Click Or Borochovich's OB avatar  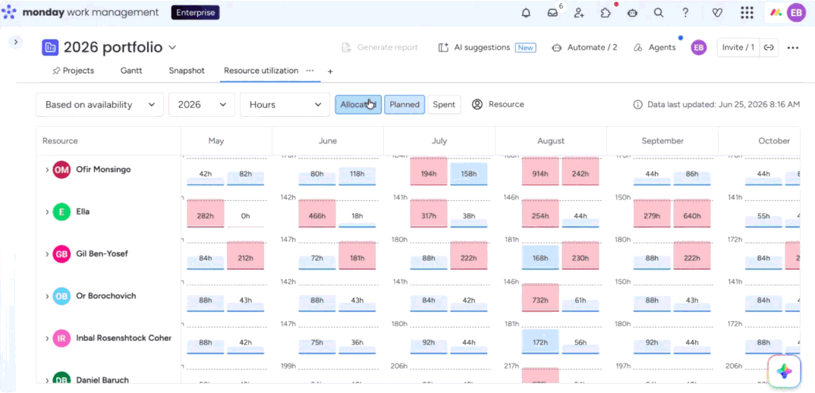[61, 296]
